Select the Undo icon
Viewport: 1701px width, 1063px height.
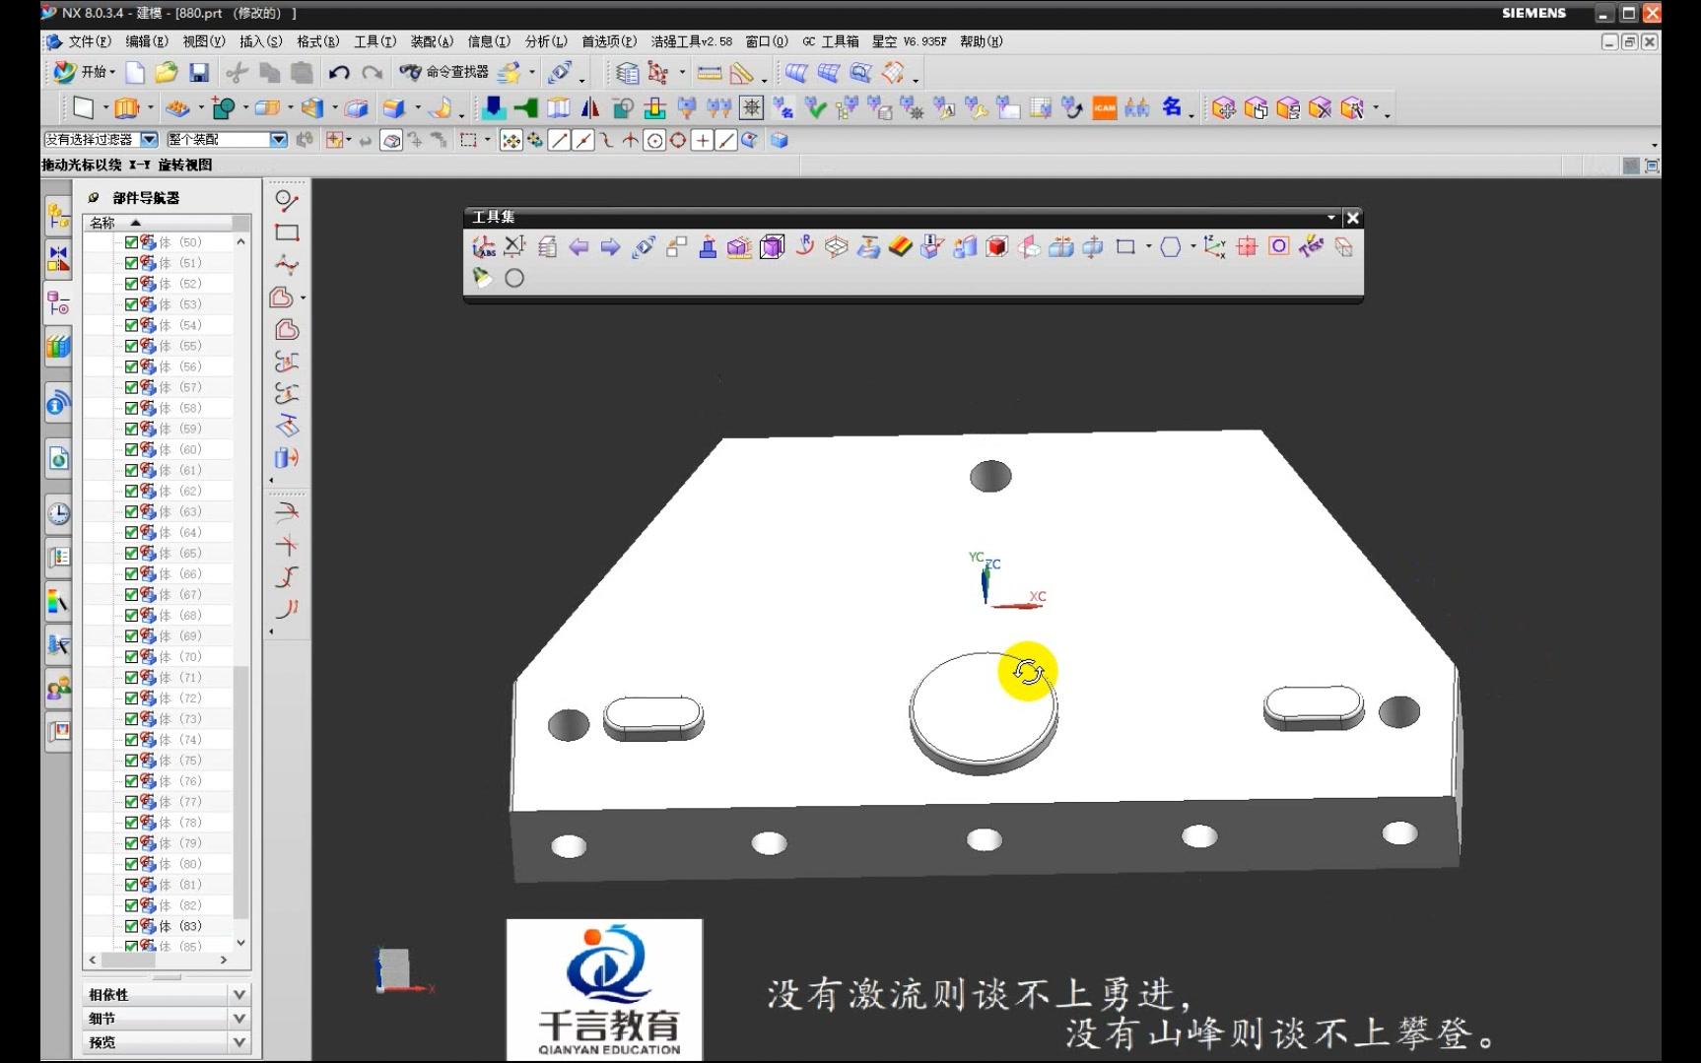point(340,72)
